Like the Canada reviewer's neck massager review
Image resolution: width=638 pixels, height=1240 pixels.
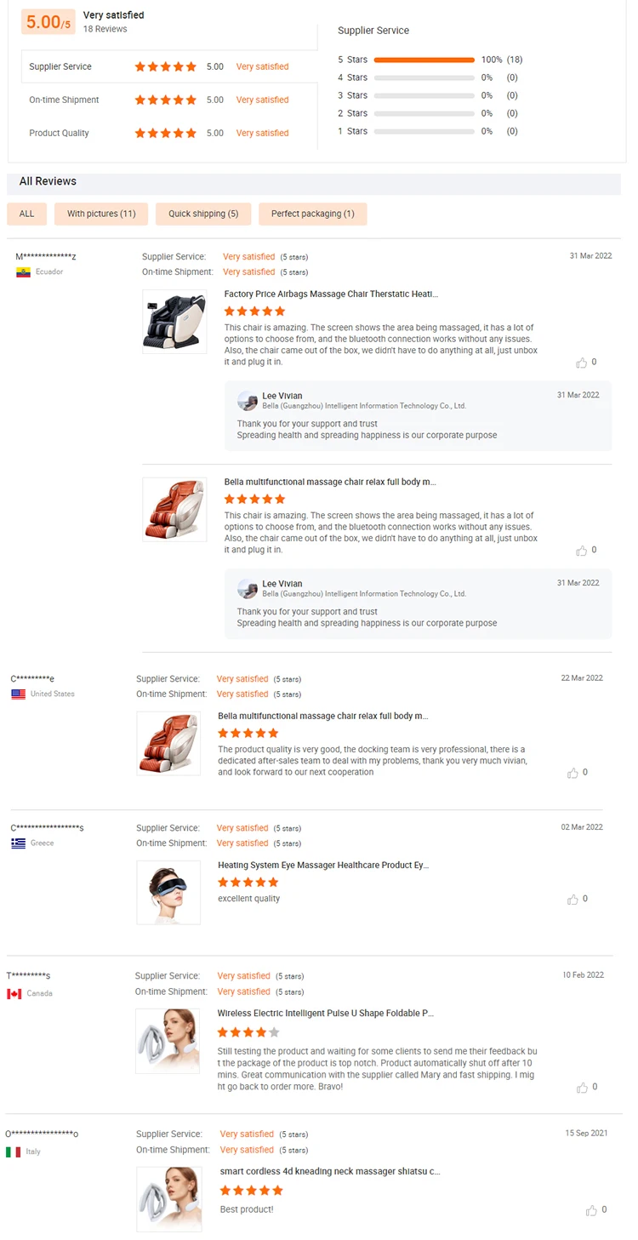[x=582, y=1088]
